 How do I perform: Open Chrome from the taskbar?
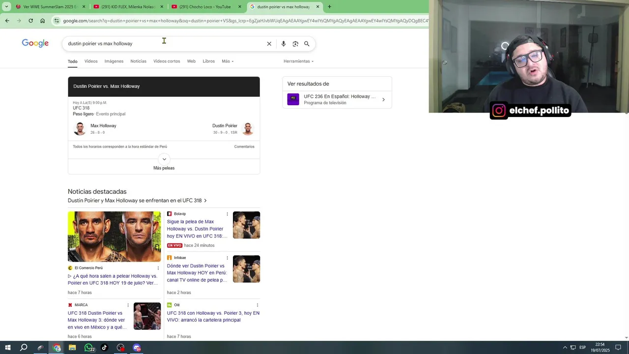57,348
